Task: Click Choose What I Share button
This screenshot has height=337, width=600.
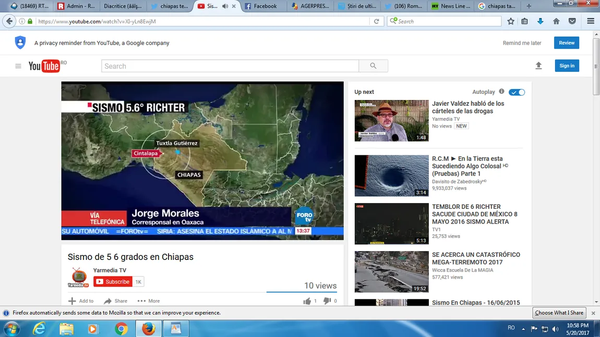Action: (559, 313)
